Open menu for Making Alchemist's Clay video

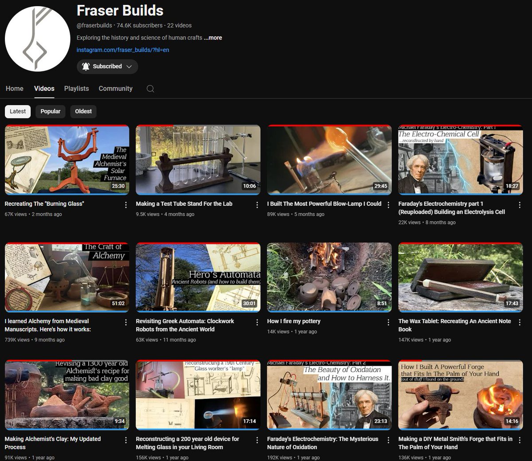tap(126, 440)
